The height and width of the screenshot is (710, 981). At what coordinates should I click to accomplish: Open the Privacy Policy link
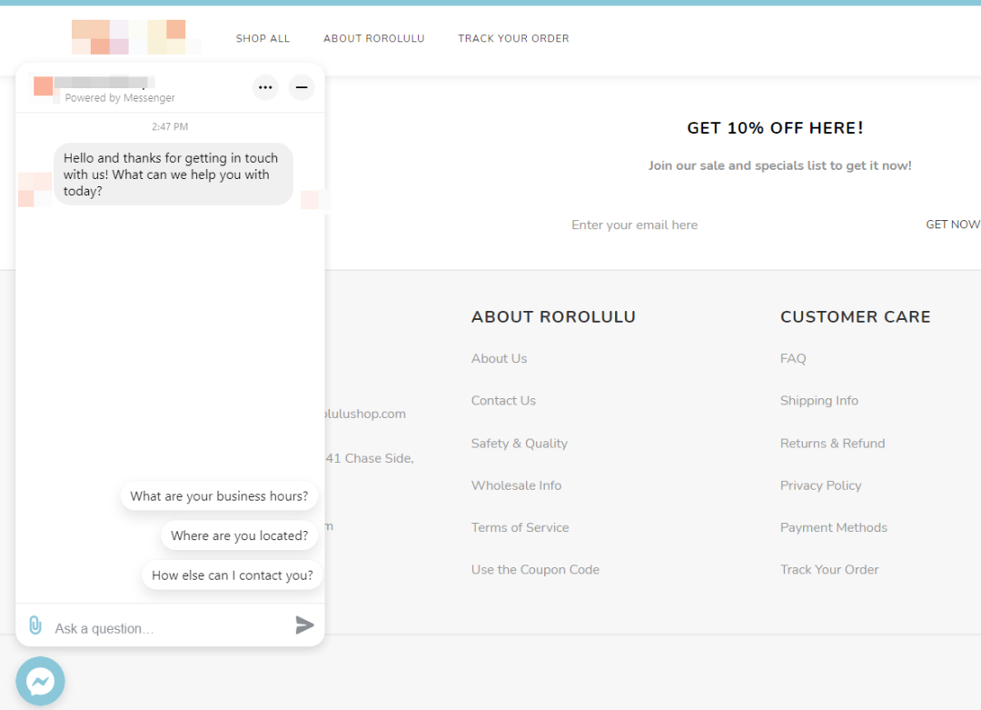[x=820, y=485]
